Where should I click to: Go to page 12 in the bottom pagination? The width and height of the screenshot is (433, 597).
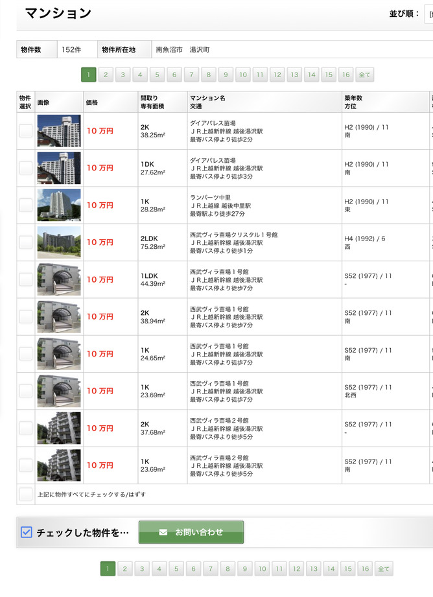[x=296, y=569]
